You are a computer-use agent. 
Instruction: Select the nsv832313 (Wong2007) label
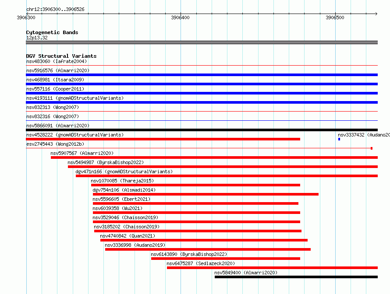[53, 107]
